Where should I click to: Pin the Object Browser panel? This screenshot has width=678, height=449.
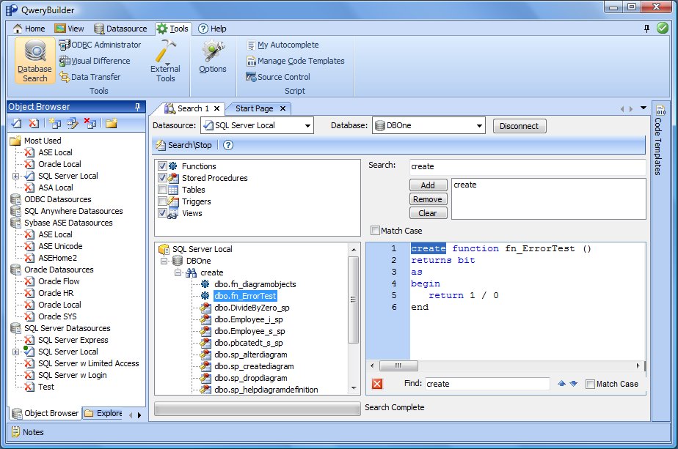tap(137, 107)
